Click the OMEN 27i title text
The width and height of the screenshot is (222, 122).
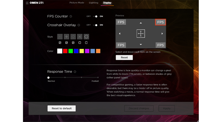[37, 3]
